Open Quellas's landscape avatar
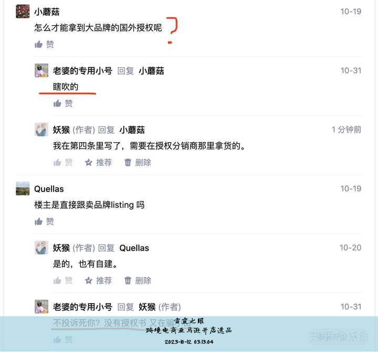This screenshot has height=352, width=378. click(x=23, y=188)
